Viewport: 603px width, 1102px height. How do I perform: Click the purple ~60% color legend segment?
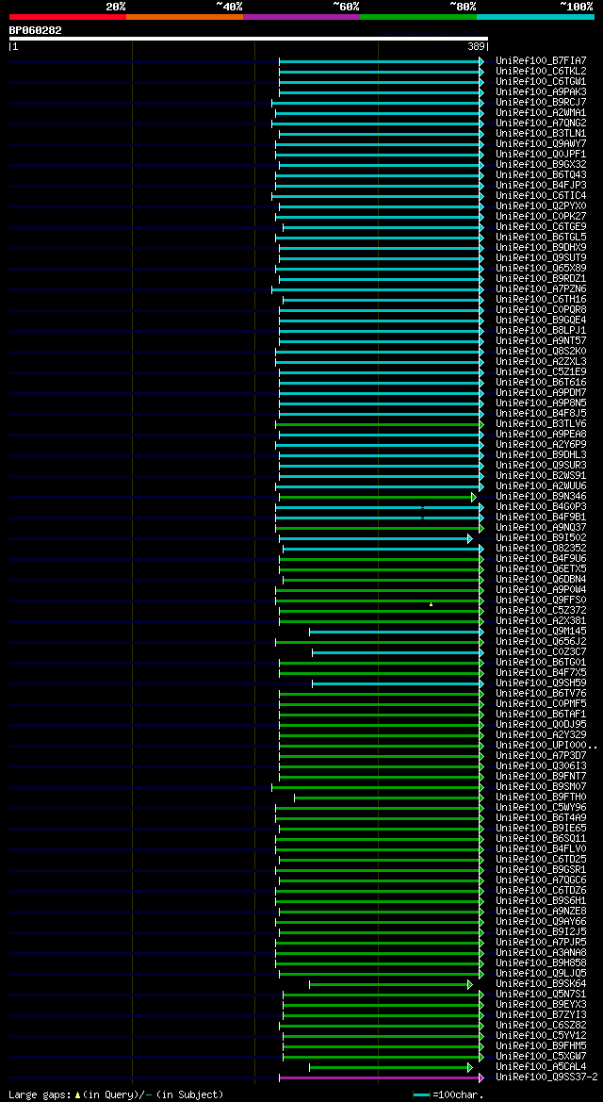tap(301, 16)
